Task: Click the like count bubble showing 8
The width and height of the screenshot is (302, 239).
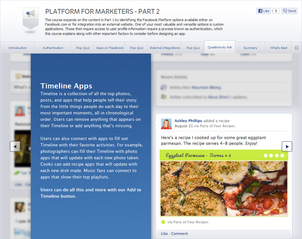Action: (276, 11)
